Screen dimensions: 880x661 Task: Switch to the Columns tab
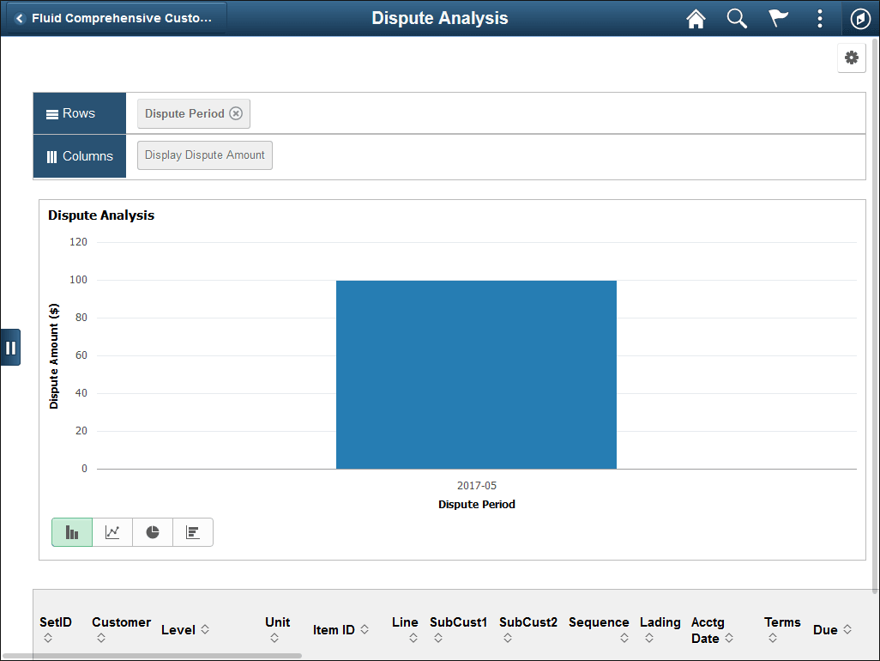79,156
